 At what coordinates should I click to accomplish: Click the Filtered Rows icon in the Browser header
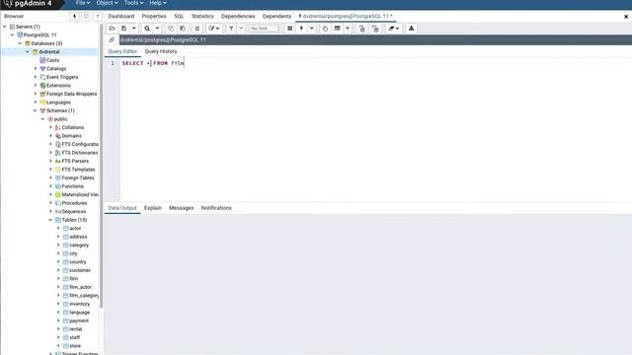pos(98,16)
